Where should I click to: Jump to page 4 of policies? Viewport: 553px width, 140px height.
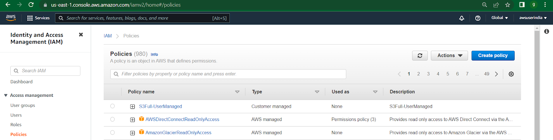point(438,74)
